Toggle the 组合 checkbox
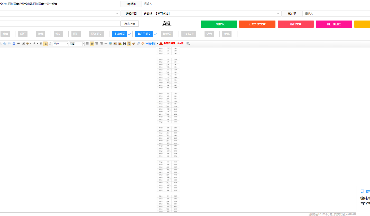 [217, 34]
